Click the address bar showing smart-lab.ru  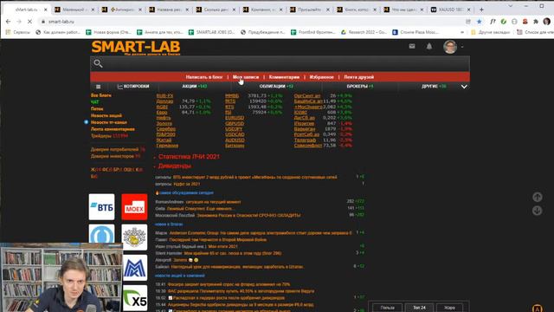click(x=248, y=22)
